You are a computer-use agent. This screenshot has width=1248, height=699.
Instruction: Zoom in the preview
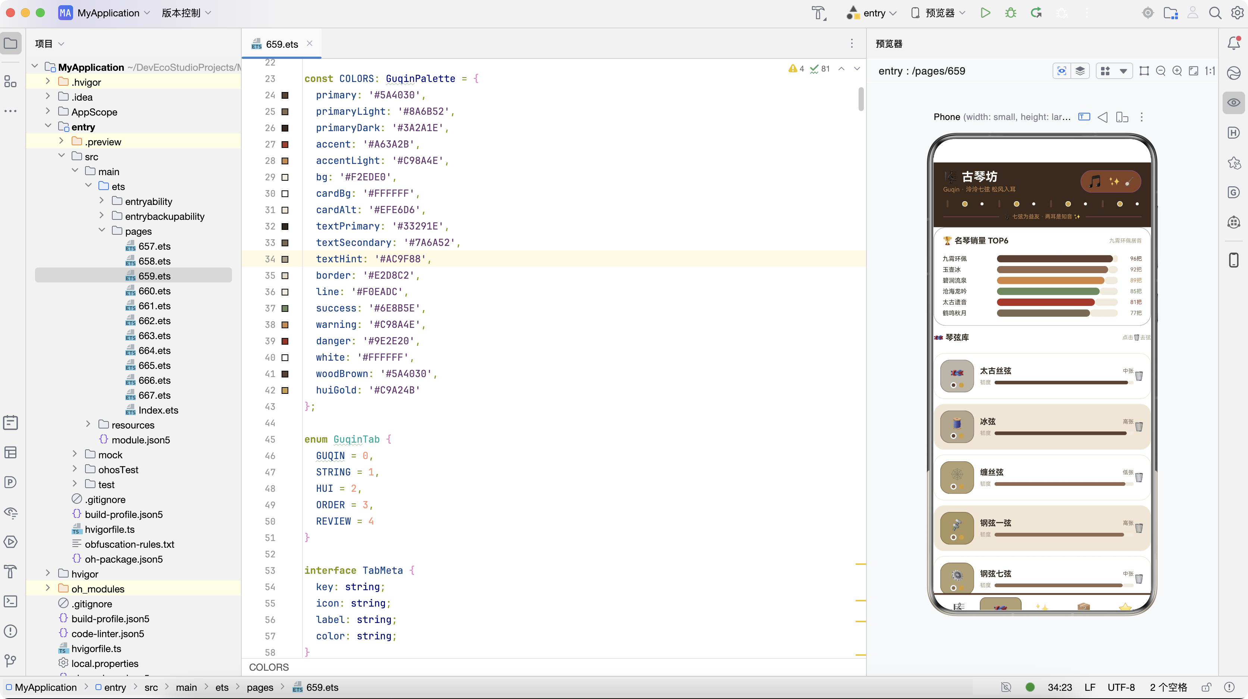click(1177, 71)
